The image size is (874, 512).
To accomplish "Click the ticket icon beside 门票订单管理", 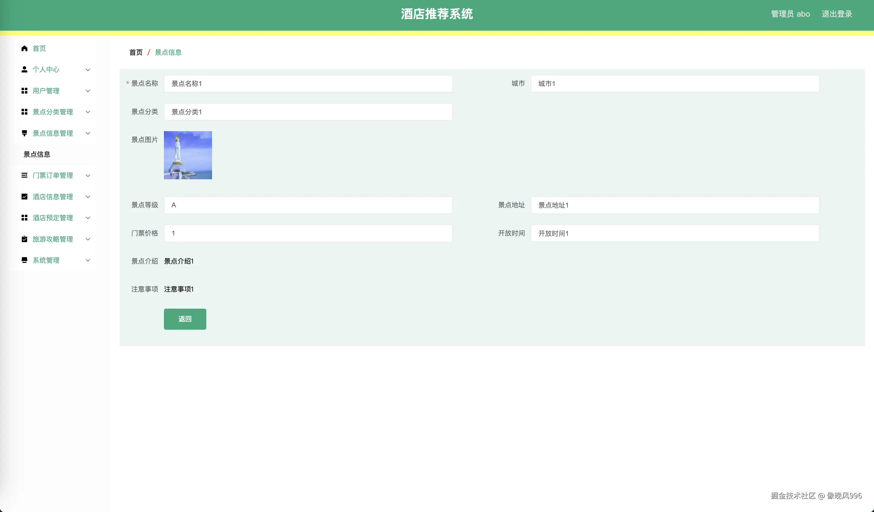I will click(24, 175).
